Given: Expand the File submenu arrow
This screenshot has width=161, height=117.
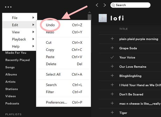Looking at the screenshot, I should [x=33, y=18].
